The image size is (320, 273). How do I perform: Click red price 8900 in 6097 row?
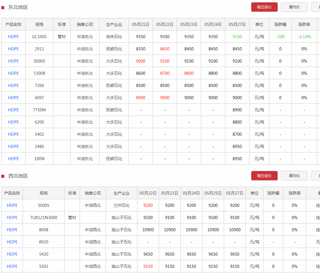click(x=141, y=98)
